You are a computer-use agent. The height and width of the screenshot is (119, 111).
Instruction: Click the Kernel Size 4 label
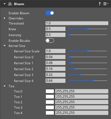point(24,81)
